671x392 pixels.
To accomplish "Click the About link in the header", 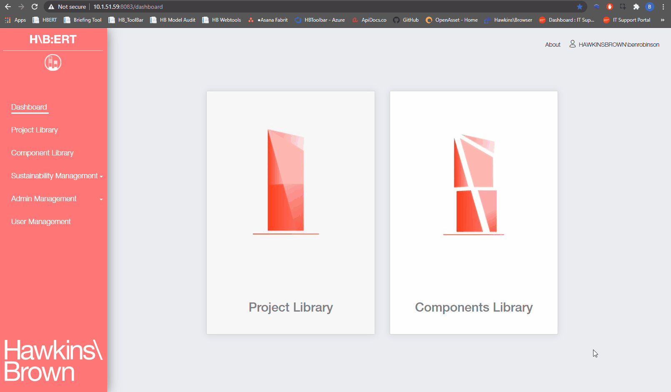I will tap(553, 45).
